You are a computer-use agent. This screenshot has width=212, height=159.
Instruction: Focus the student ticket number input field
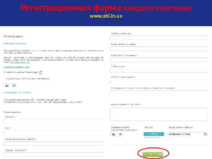click(x=53, y=144)
